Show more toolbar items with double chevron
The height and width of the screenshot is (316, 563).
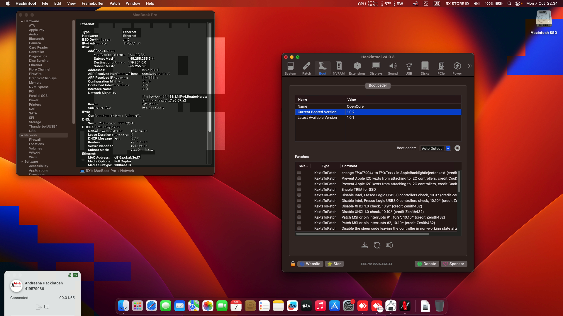click(x=470, y=66)
